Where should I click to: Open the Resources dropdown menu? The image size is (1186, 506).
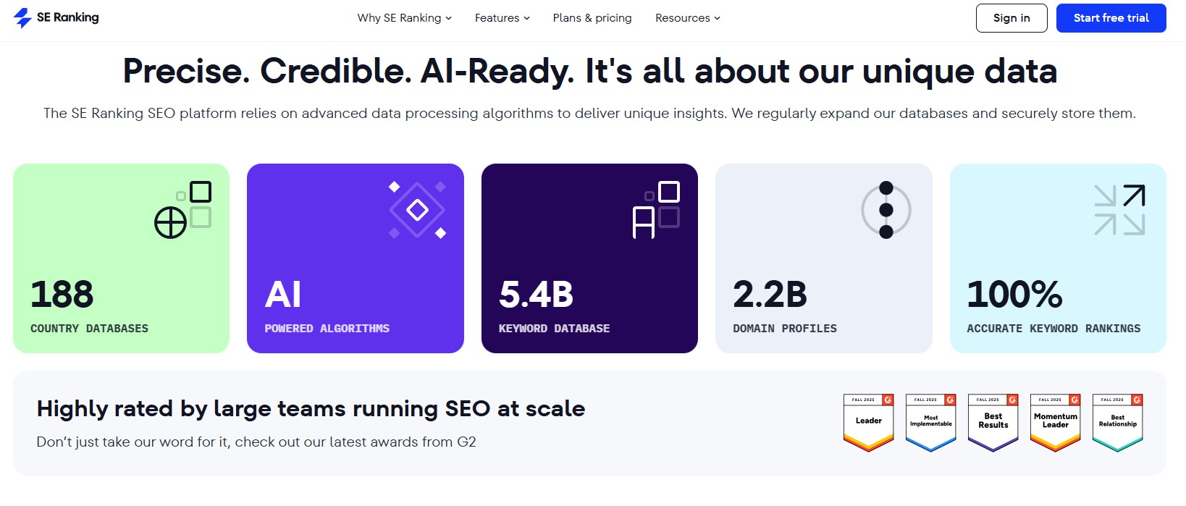[687, 18]
